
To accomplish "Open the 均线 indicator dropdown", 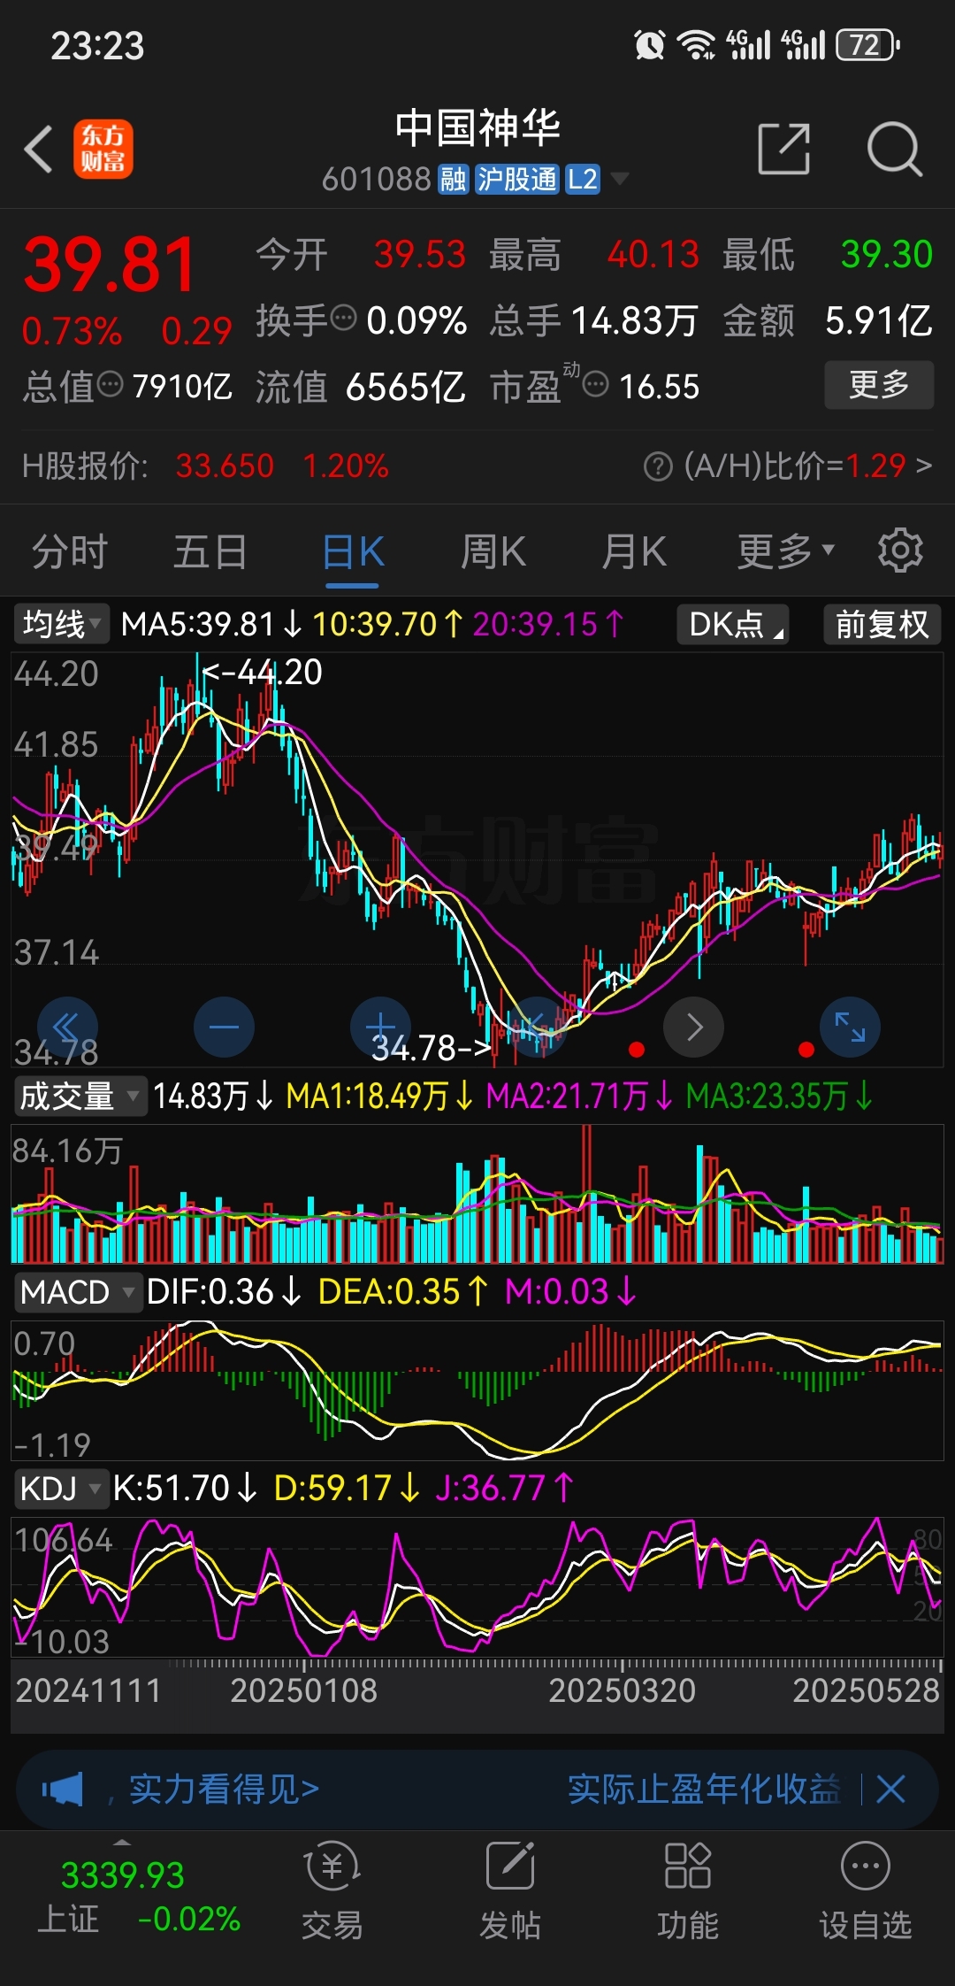I will tap(60, 624).
